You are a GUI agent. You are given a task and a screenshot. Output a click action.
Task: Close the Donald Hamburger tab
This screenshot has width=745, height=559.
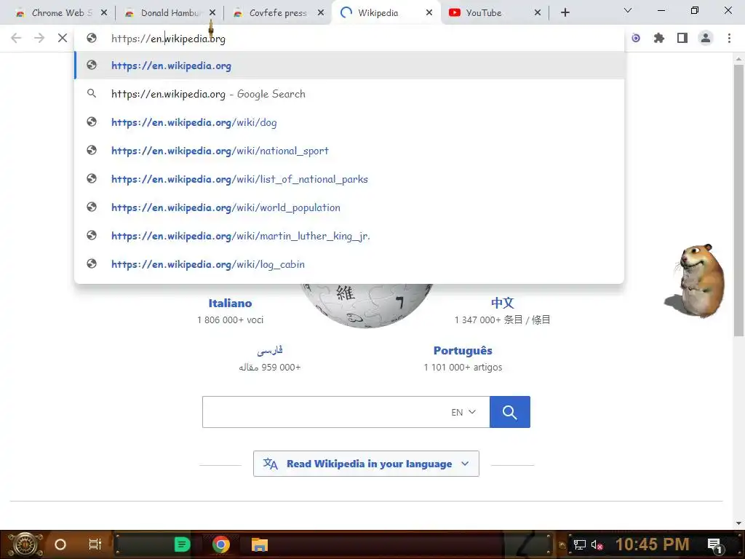click(x=212, y=13)
